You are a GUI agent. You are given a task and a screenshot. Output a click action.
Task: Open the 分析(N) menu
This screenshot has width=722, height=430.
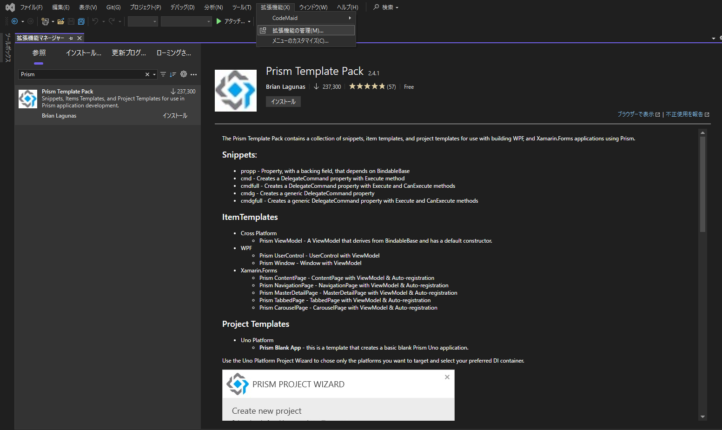pos(213,7)
